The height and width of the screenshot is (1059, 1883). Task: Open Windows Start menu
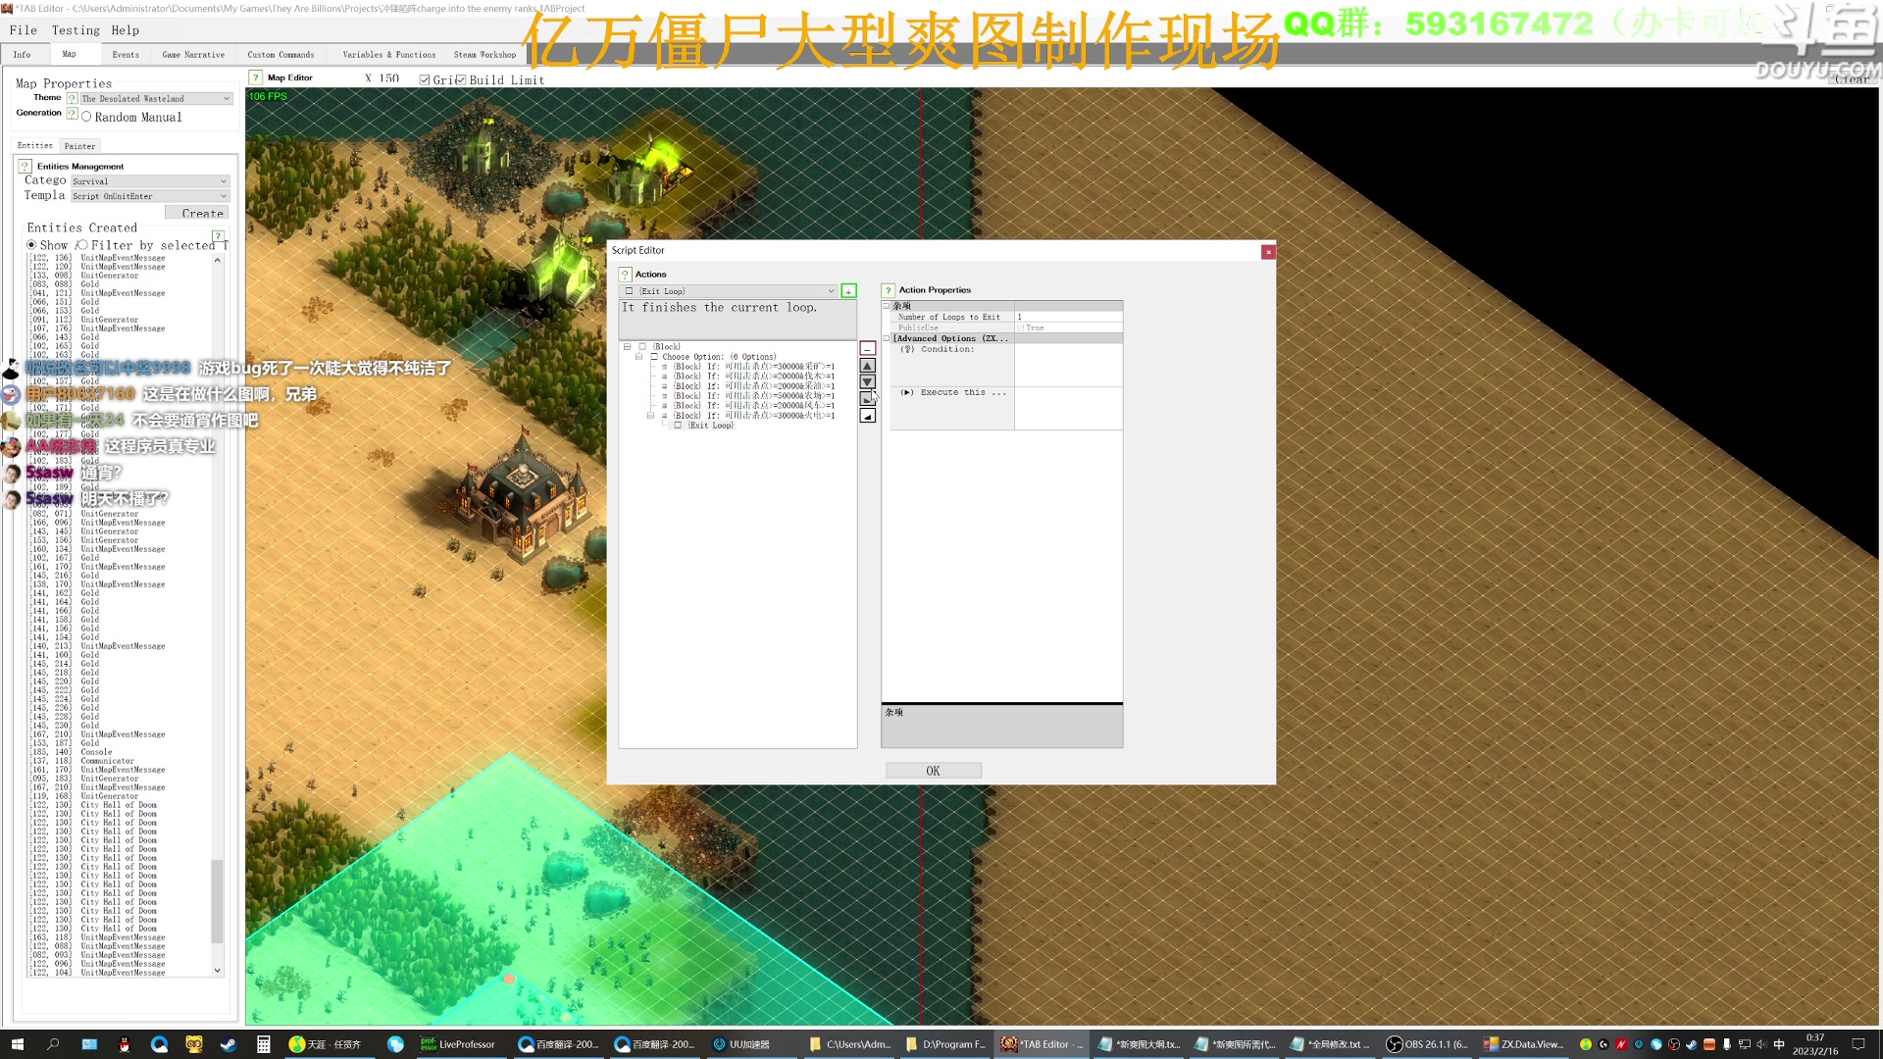(x=17, y=1044)
